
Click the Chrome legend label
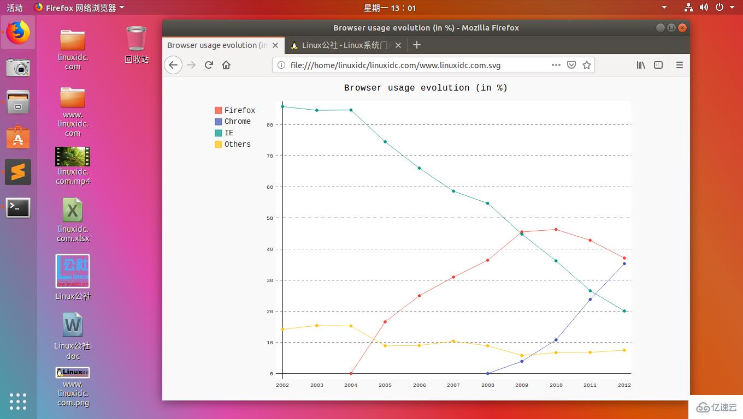[x=238, y=122]
